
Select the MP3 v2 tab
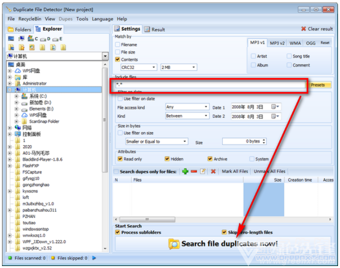(277, 43)
